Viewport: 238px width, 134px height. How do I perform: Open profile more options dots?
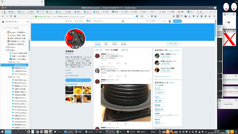180,44
